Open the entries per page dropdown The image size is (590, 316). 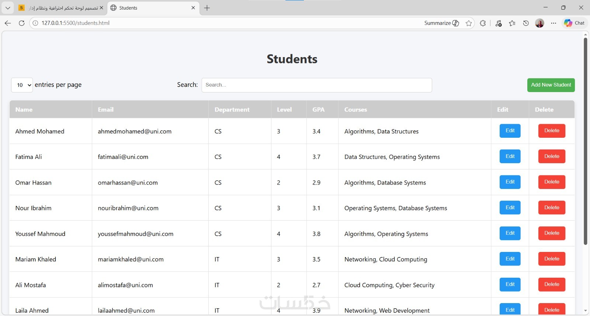22,85
